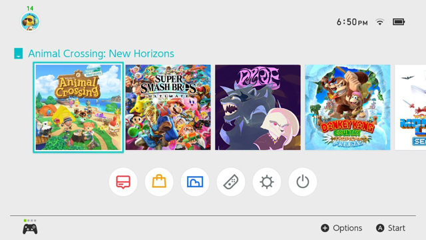Viewport: 426px width, 240px height.
Task: Open the Nintendo eShop shopping bag icon
Action: coord(159,182)
